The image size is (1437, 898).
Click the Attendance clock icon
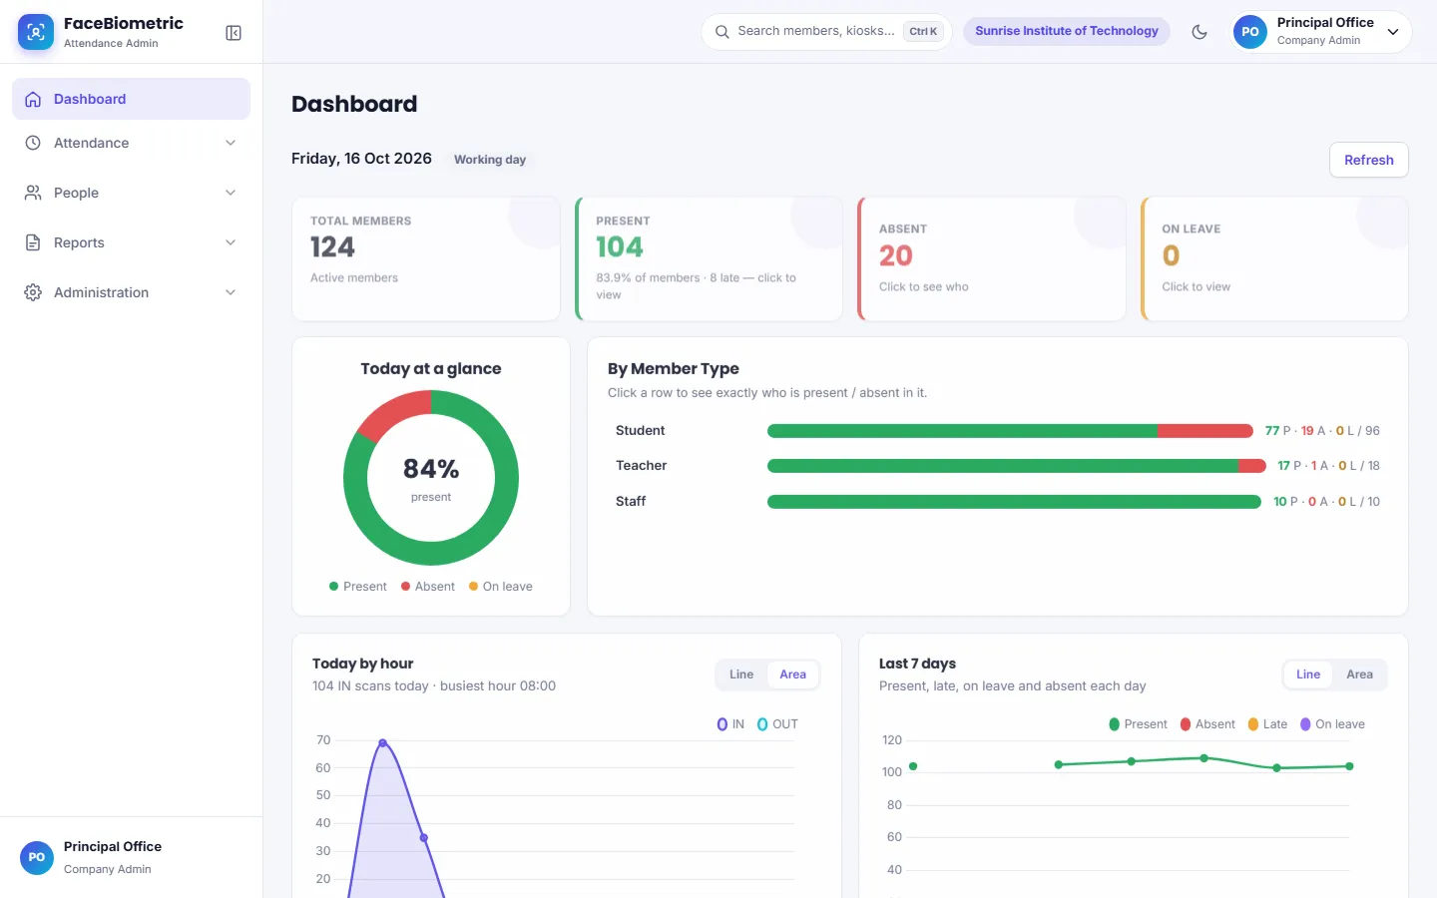[33, 143]
